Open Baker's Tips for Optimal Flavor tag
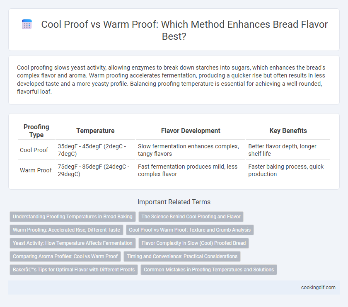 click(74, 270)
